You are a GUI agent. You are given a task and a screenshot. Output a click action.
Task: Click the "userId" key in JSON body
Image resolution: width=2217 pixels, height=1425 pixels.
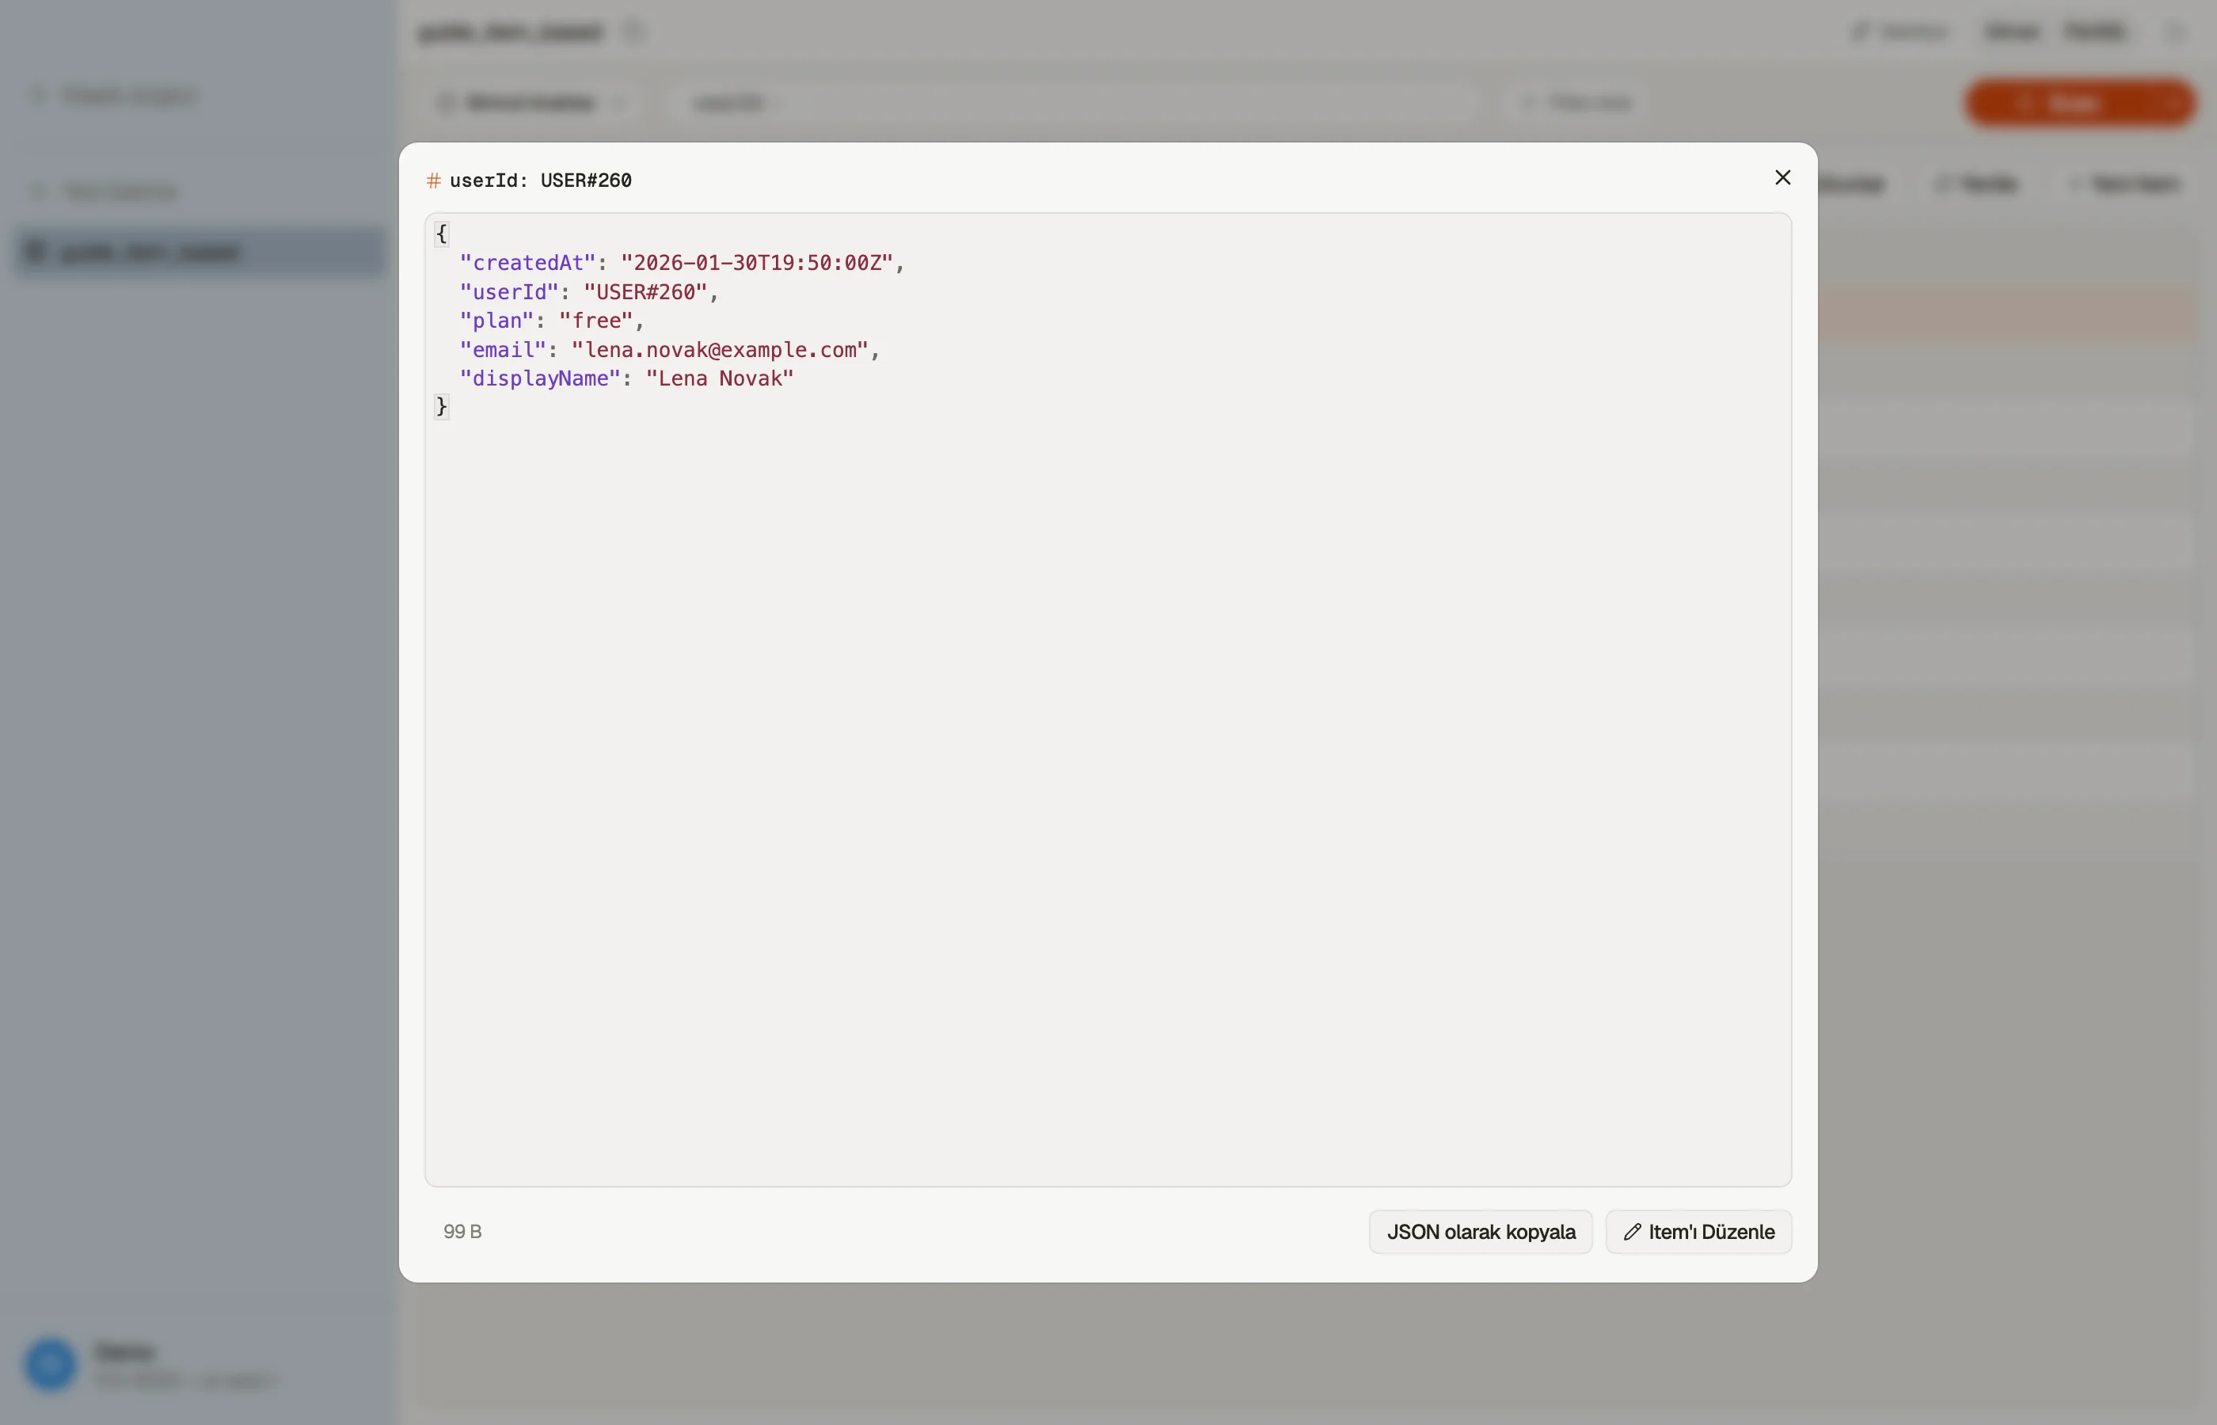point(509,292)
